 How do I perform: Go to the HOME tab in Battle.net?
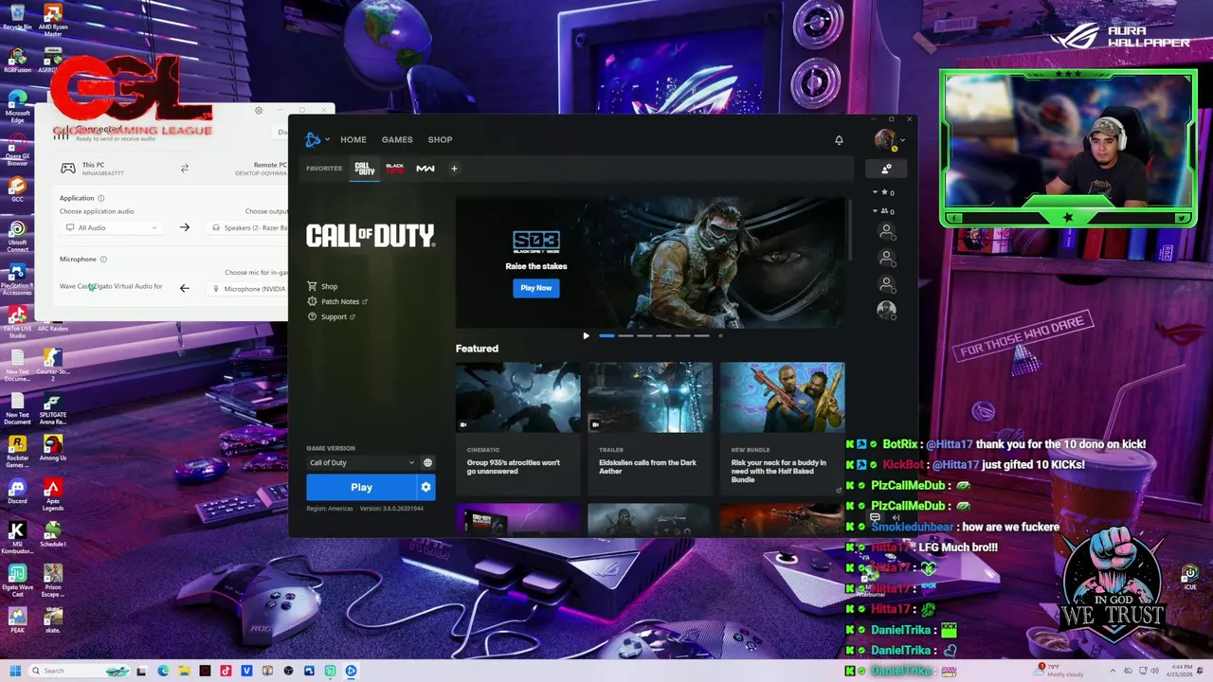[x=353, y=140]
